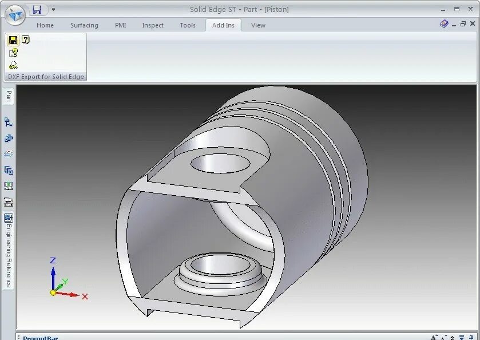
Task: Click the Solid Edge application button
Action: pyautogui.click(x=14, y=14)
